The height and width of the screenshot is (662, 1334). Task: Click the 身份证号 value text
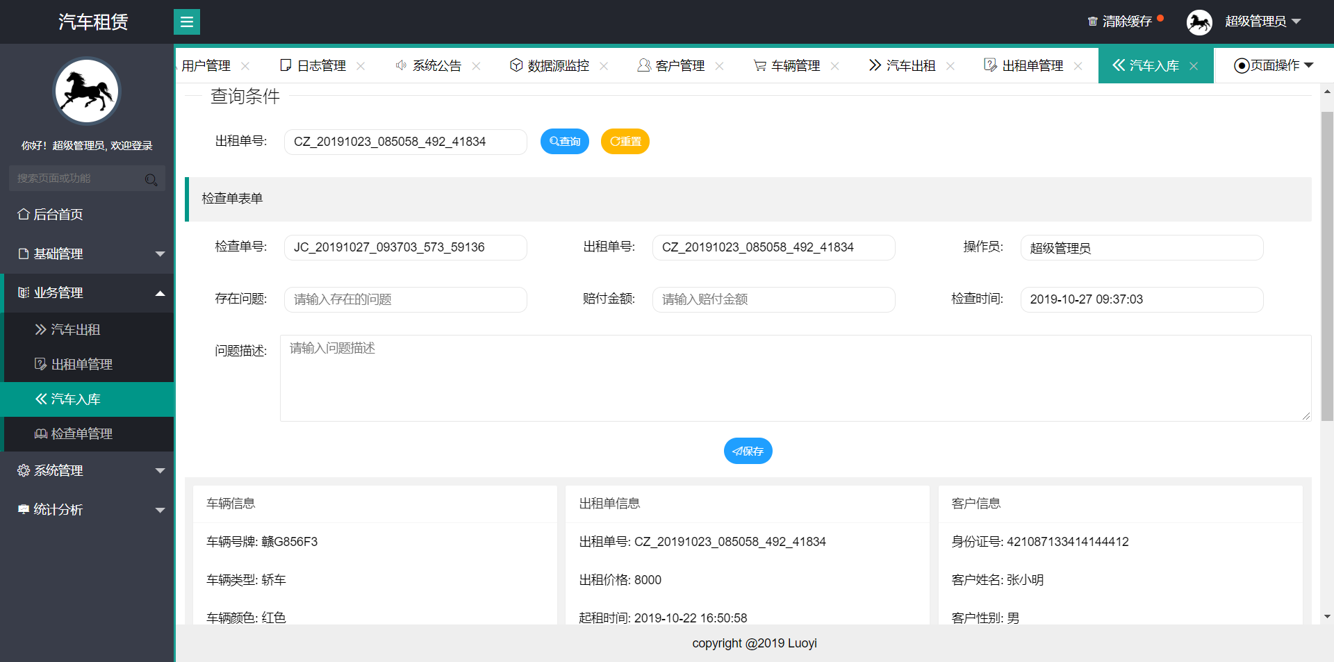(1068, 542)
